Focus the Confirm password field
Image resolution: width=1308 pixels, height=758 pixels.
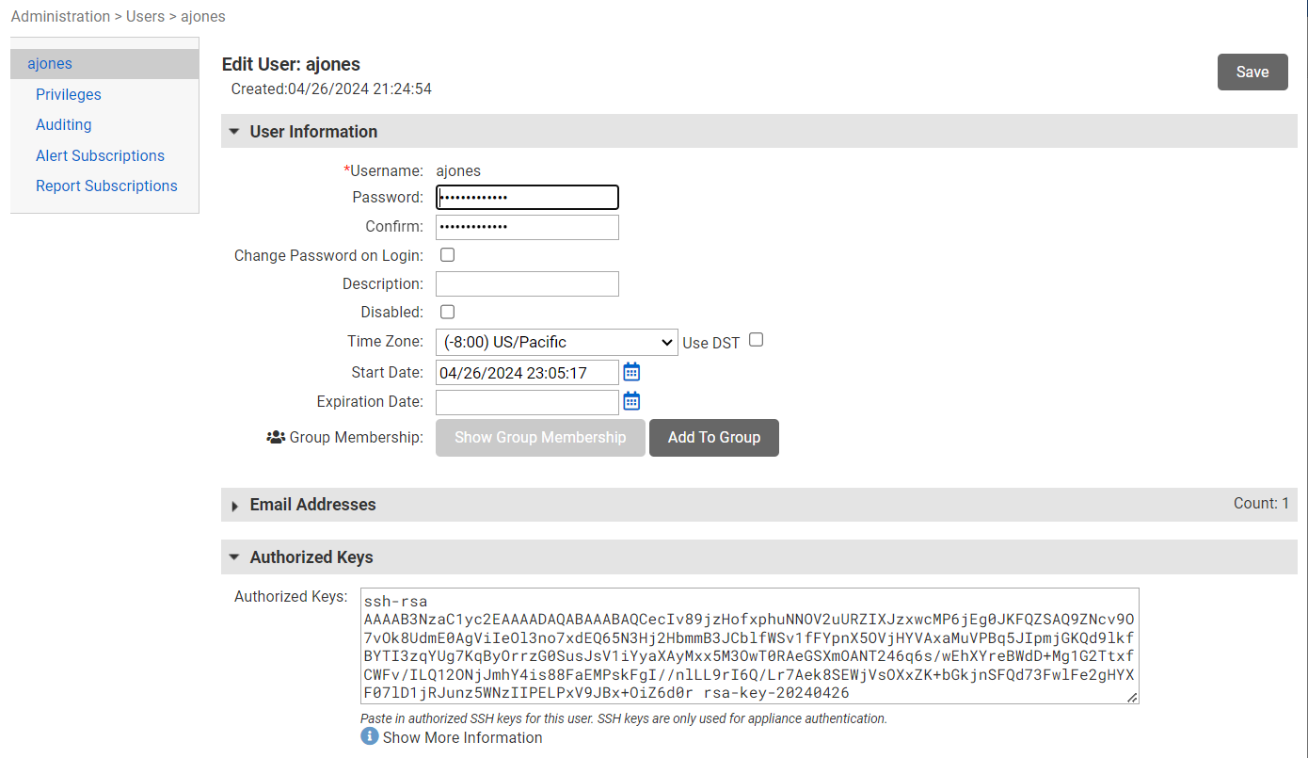pos(527,227)
